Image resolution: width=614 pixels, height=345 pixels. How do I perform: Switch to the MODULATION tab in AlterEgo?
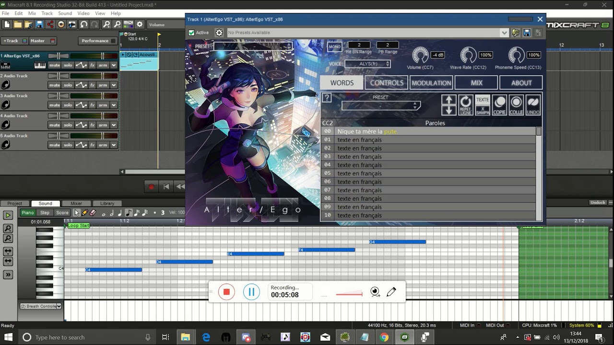click(x=431, y=83)
